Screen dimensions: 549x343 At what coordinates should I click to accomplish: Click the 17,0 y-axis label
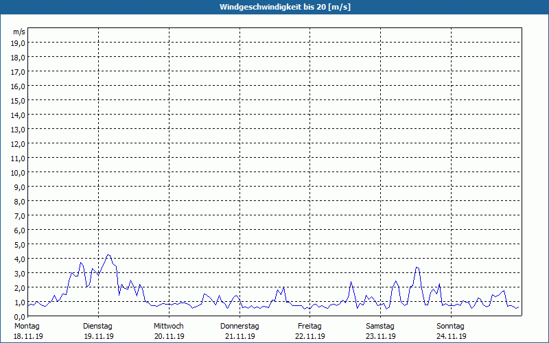[x=19, y=72]
